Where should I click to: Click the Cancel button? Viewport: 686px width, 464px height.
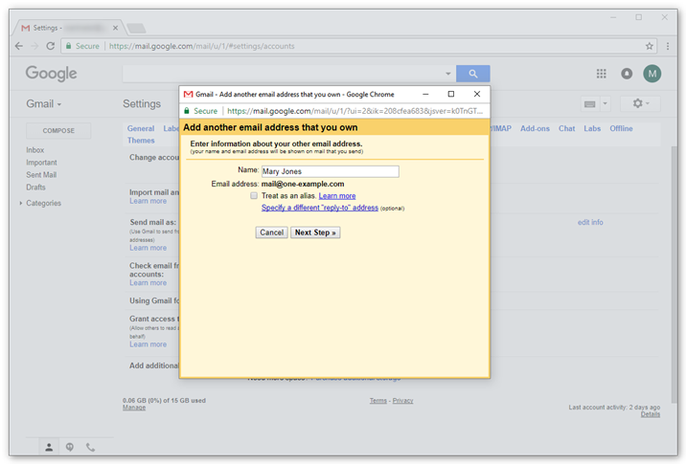point(272,232)
